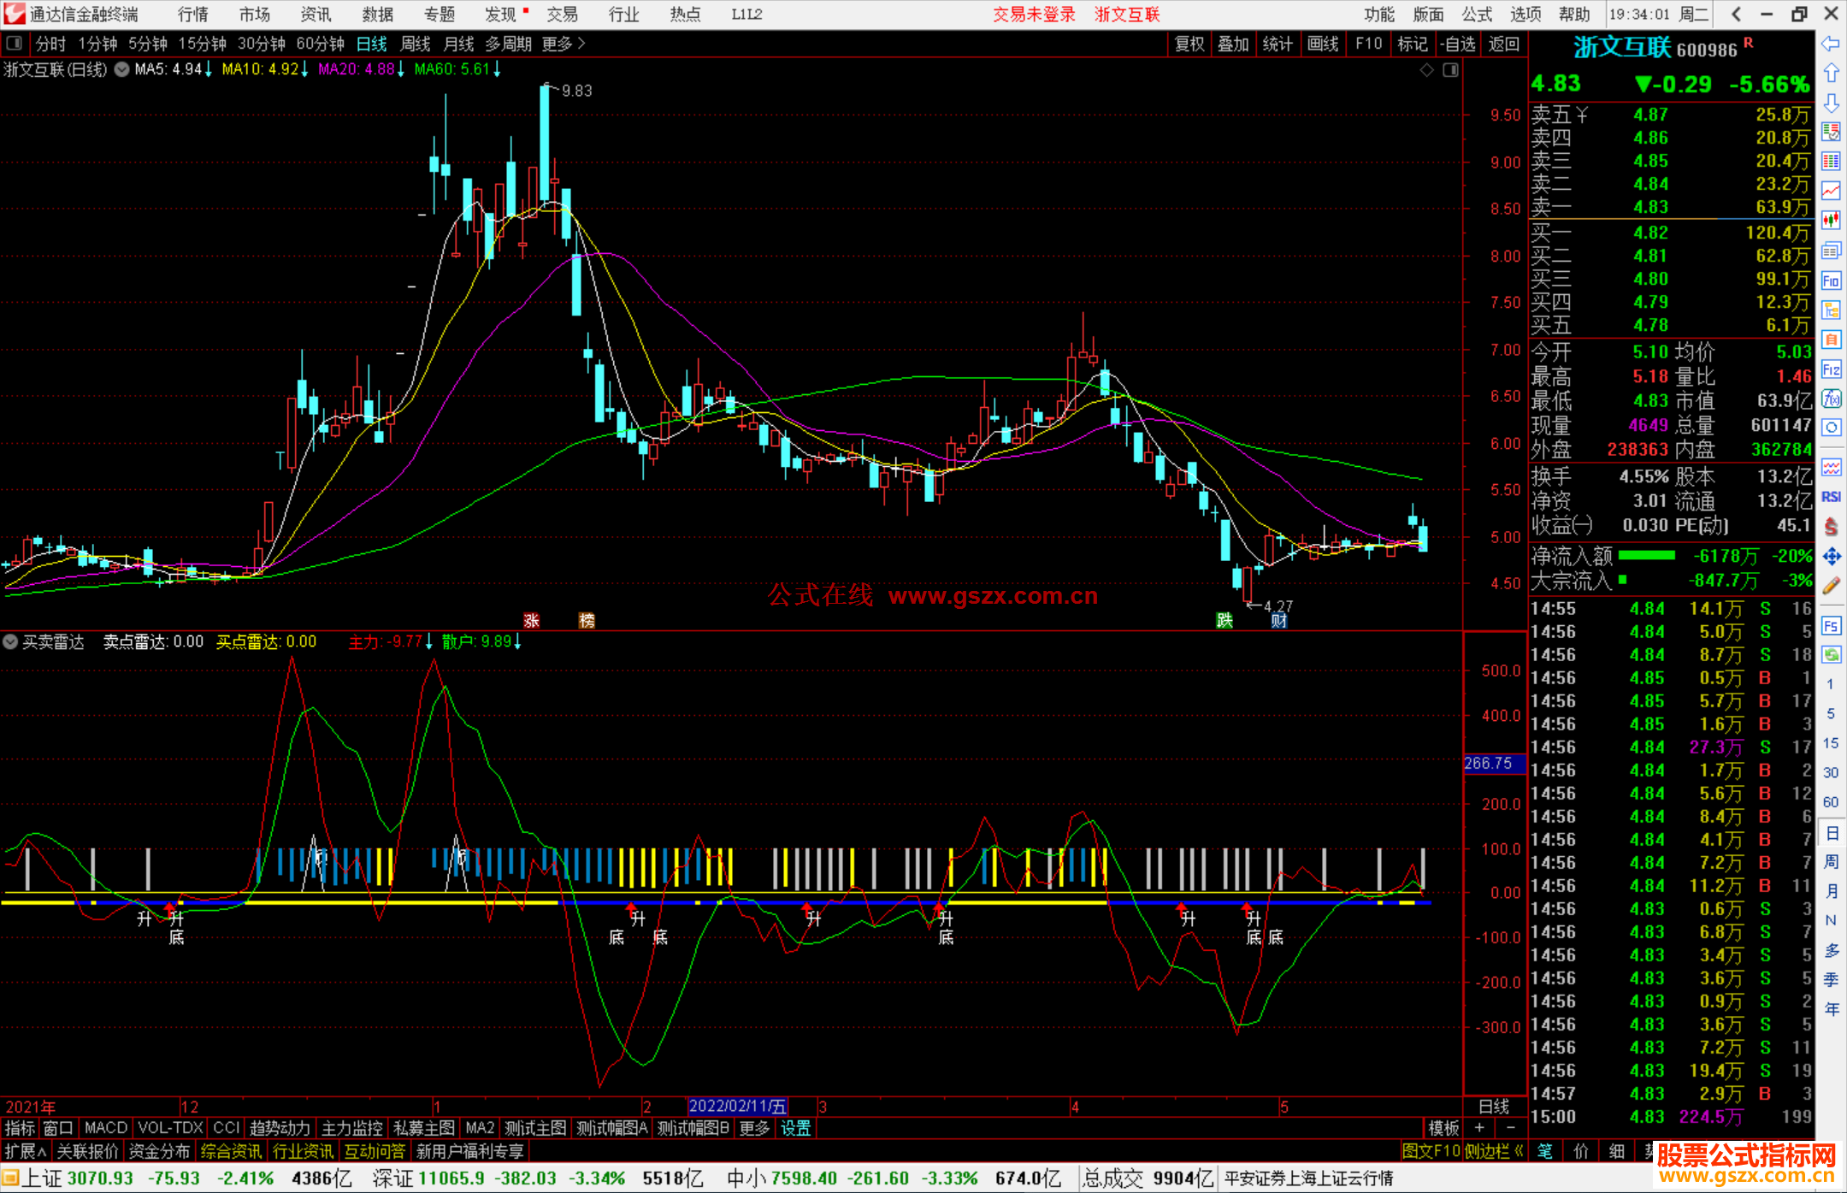Select the 月 monthly period in sidebar

click(1831, 891)
